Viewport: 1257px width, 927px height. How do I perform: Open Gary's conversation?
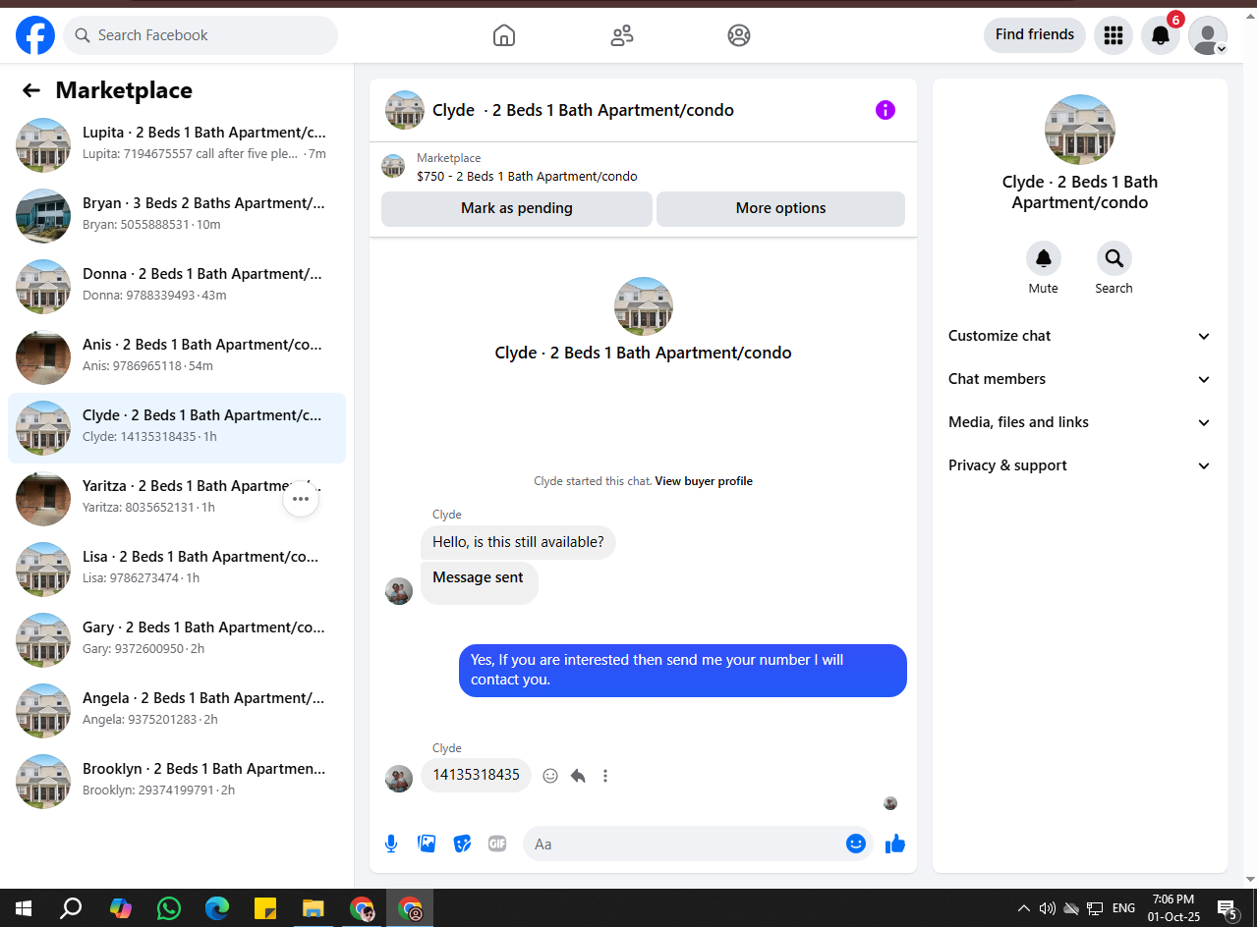tap(177, 639)
